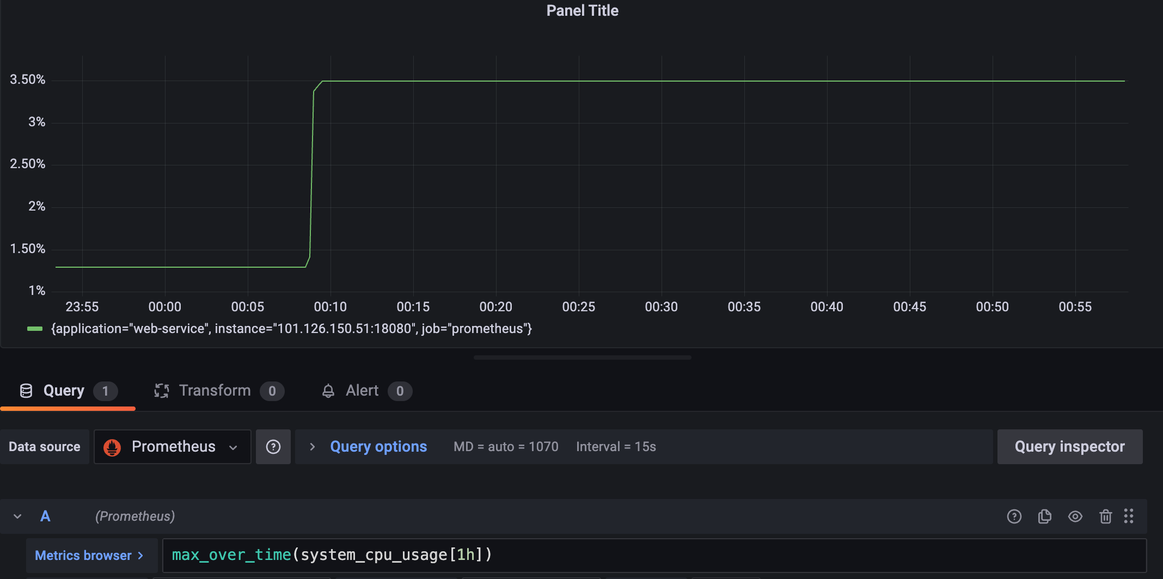Collapse query row A with chevron

coord(17,516)
